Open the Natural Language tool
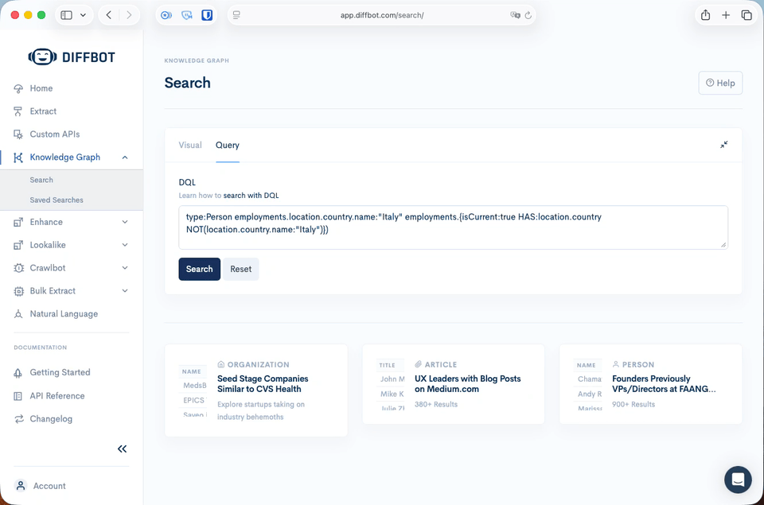764x505 pixels. (64, 313)
